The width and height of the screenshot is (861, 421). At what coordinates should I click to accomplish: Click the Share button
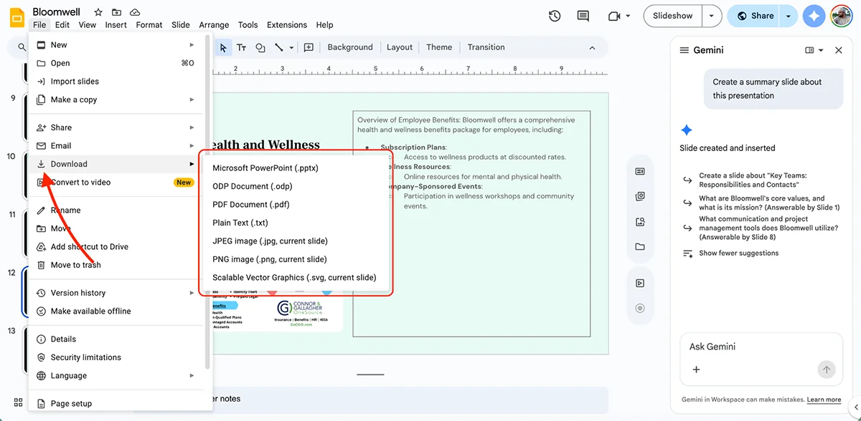click(x=754, y=16)
